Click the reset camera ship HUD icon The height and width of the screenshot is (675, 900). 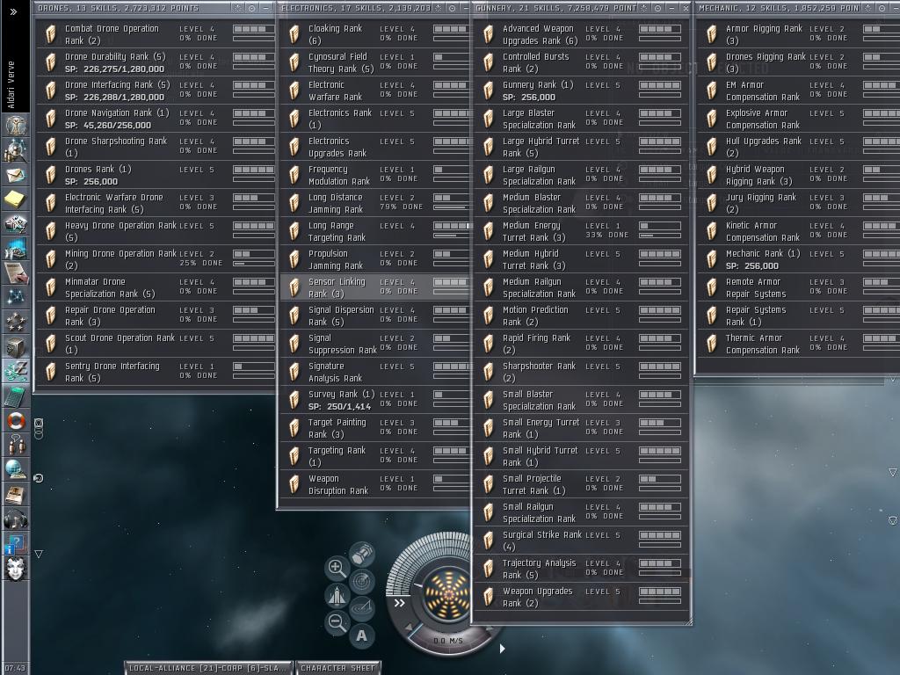coord(337,595)
